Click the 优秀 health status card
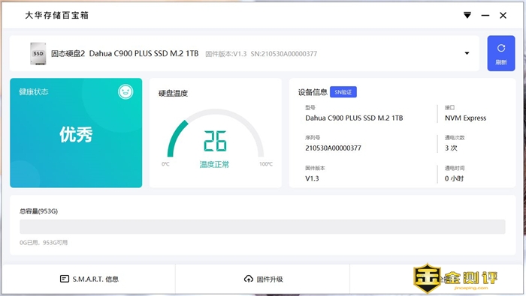This screenshot has height=296, width=526. tap(76, 133)
